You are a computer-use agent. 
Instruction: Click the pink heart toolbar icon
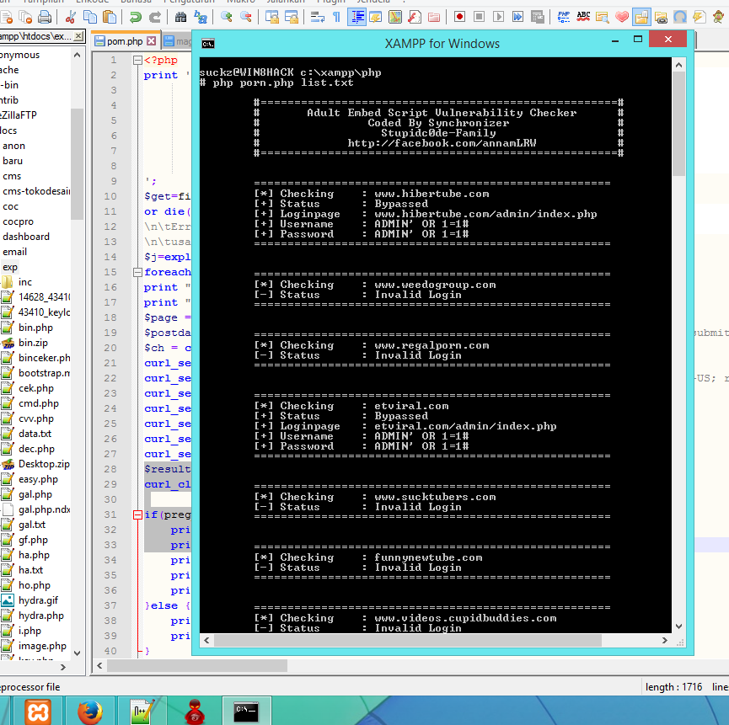click(x=622, y=18)
